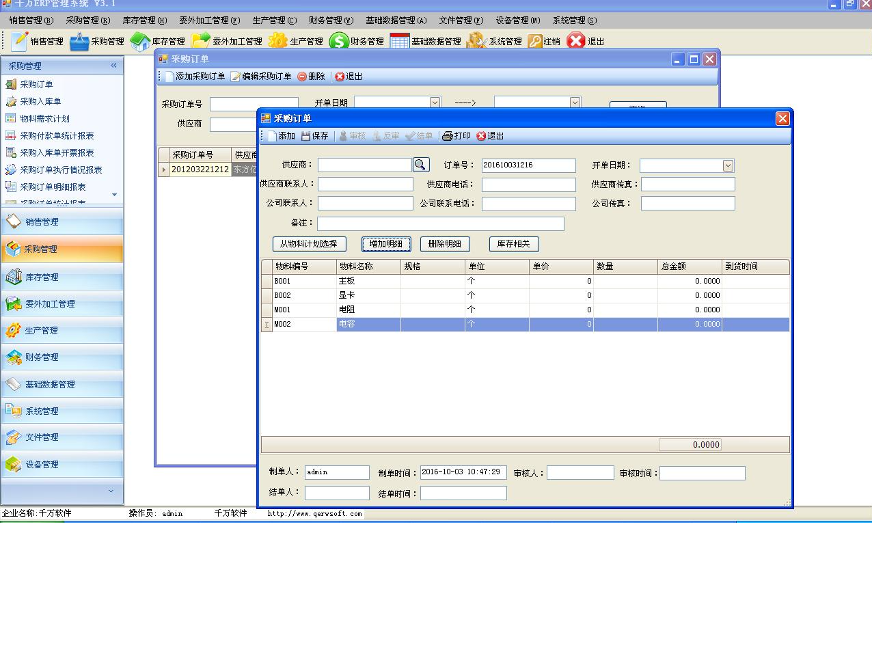
Task: Click 订单号 input field
Action: pos(528,165)
